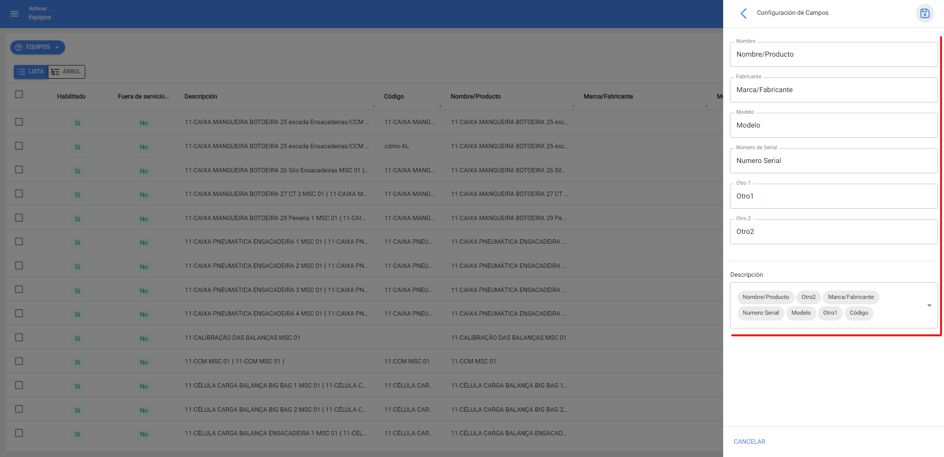944x457 pixels.
Task: Switch to LISTA view
Action: coord(31,72)
